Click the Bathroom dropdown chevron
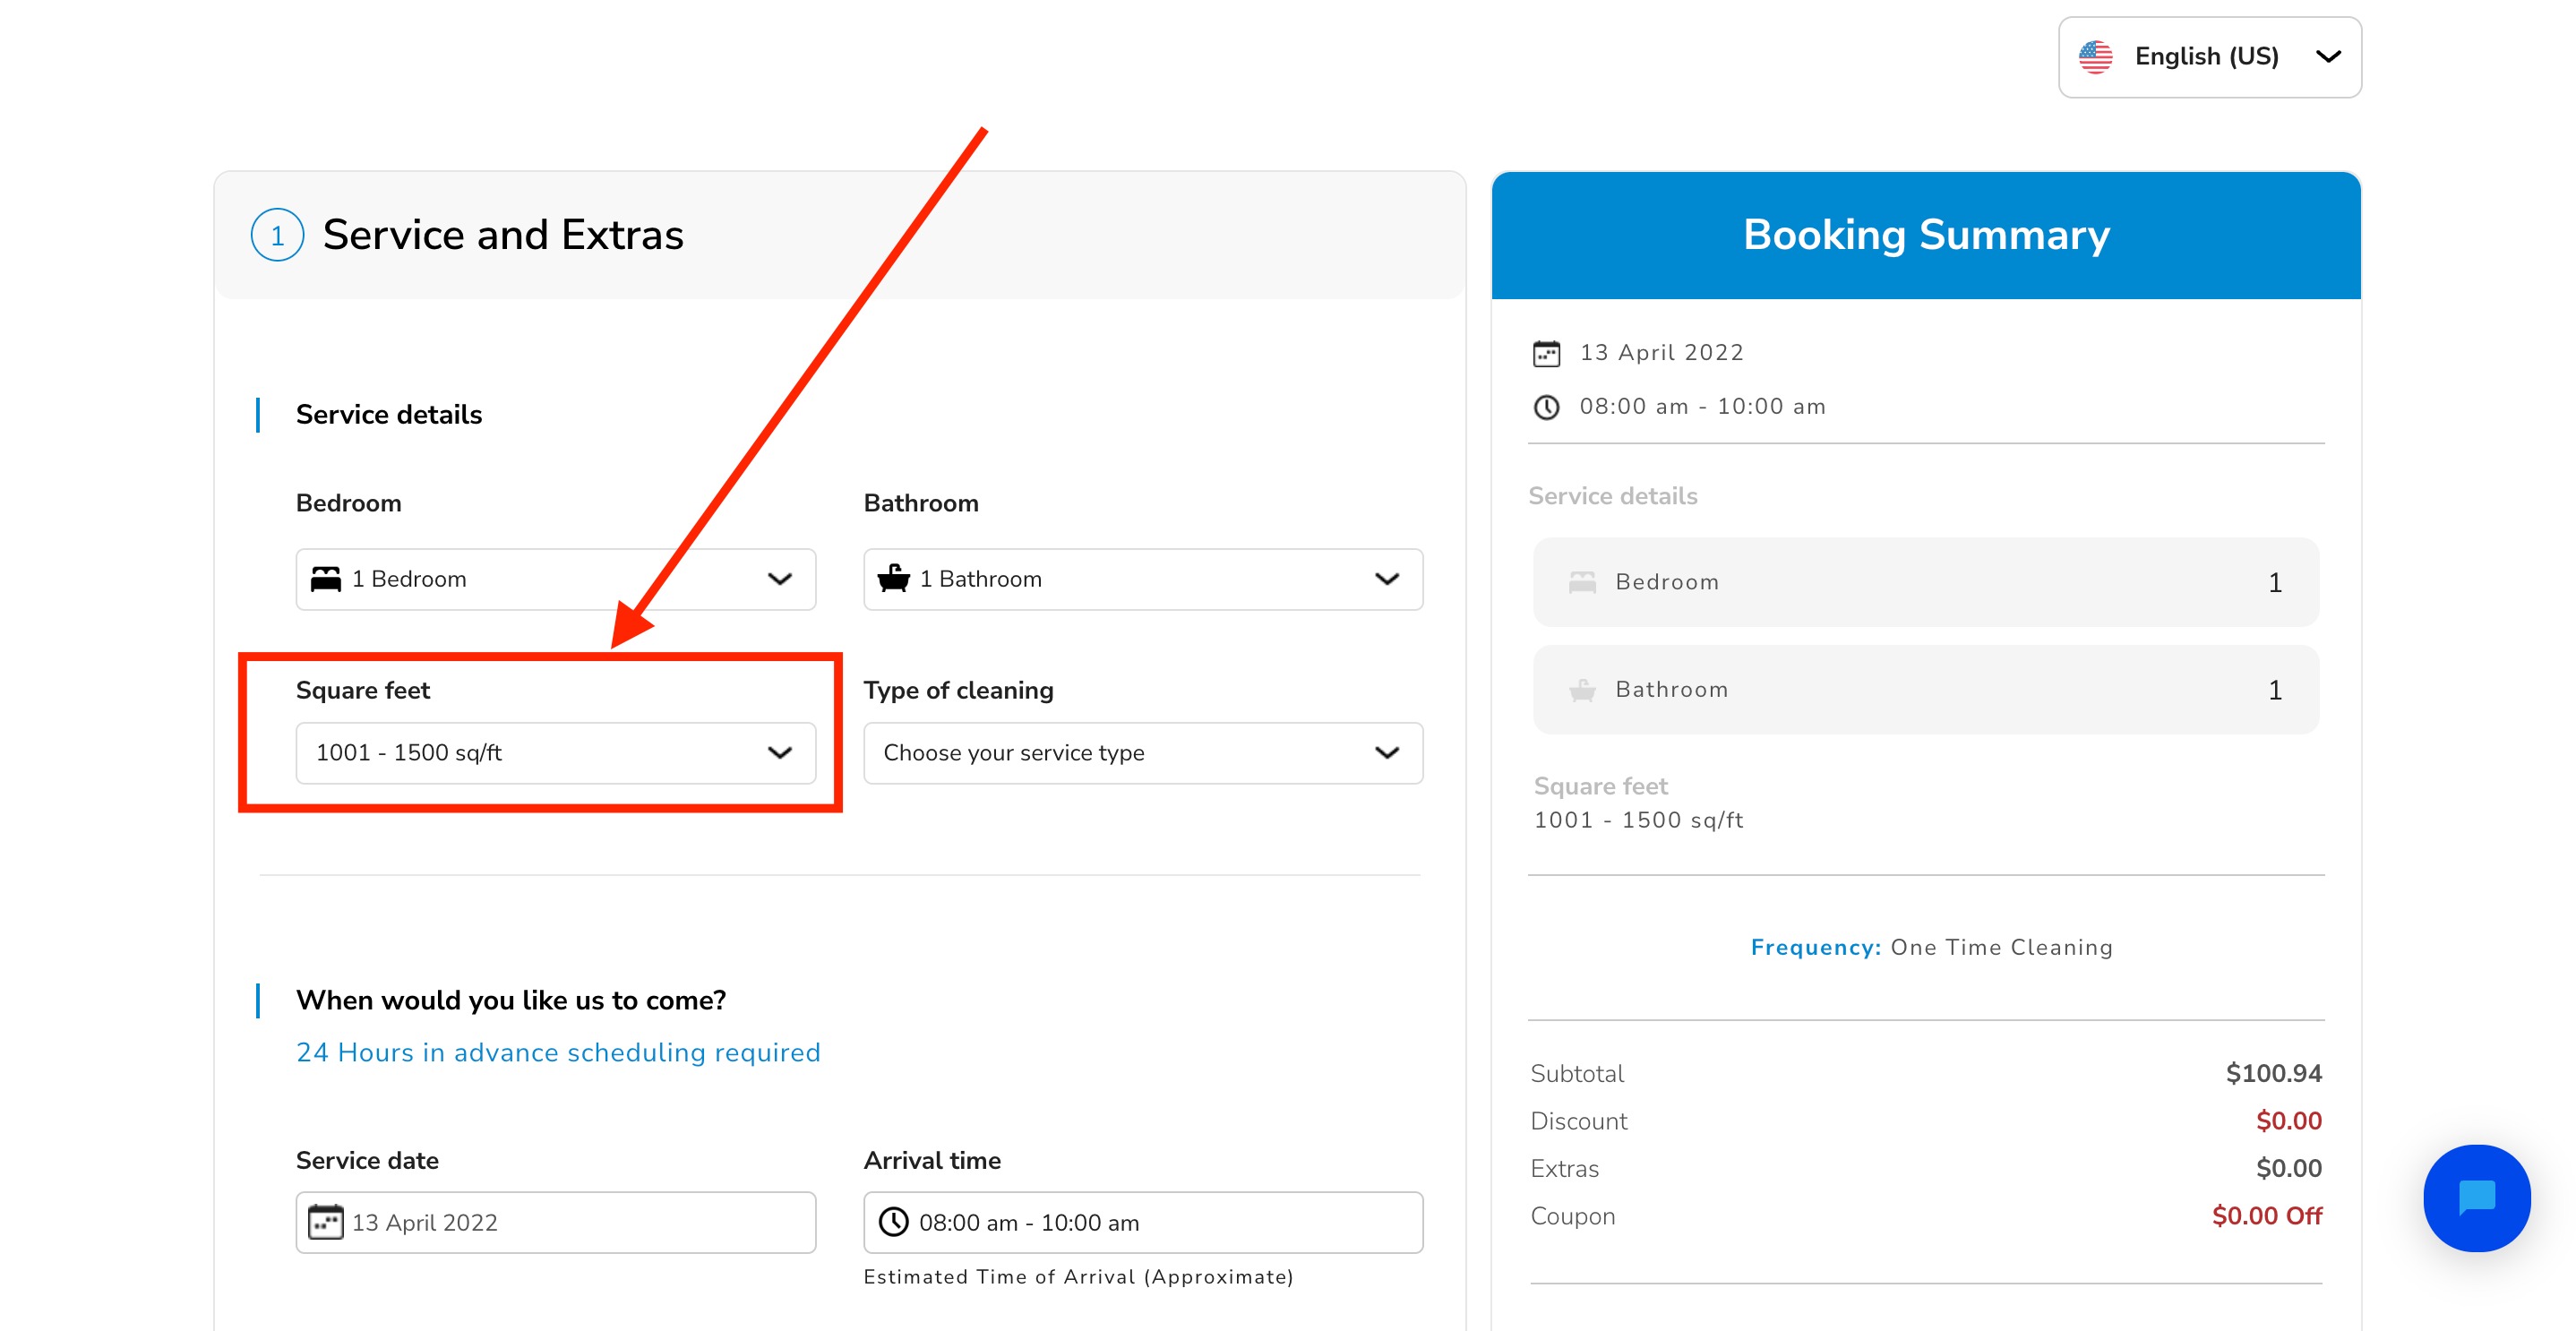This screenshot has width=2576, height=1331. 1386,579
